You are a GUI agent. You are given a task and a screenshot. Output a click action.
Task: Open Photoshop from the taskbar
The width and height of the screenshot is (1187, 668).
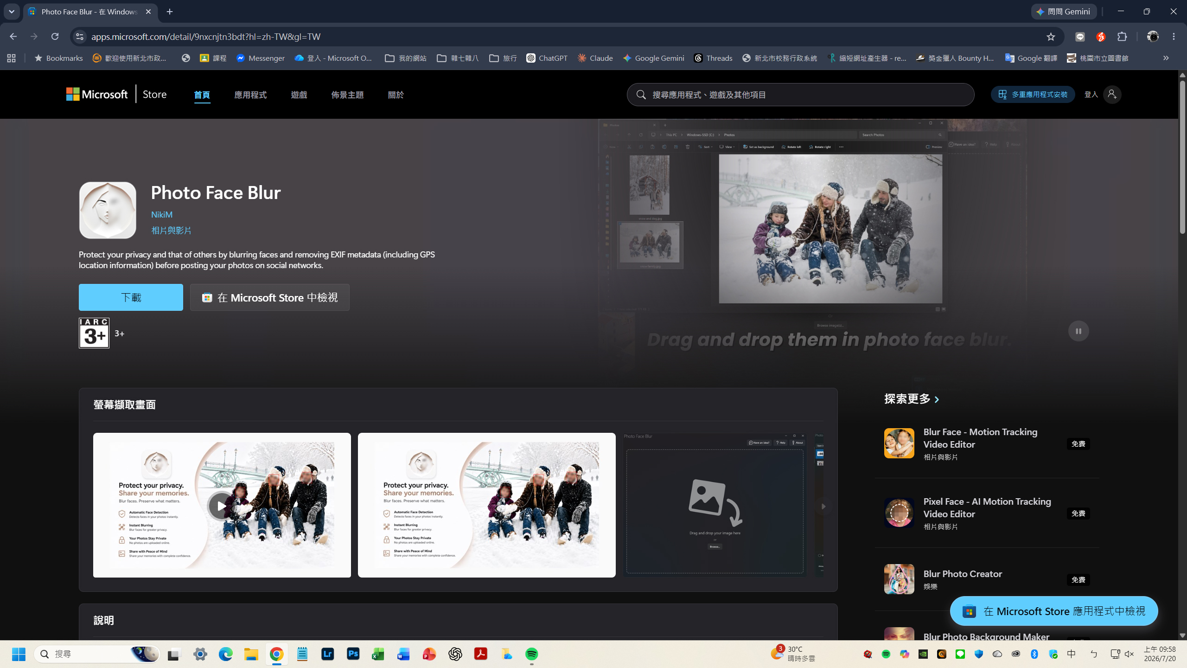pos(353,654)
